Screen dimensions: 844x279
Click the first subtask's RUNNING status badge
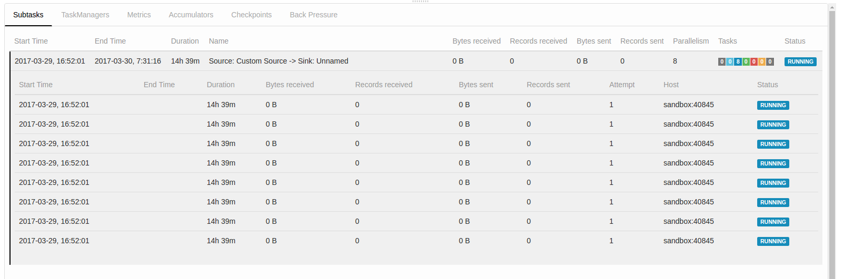pyautogui.click(x=772, y=105)
